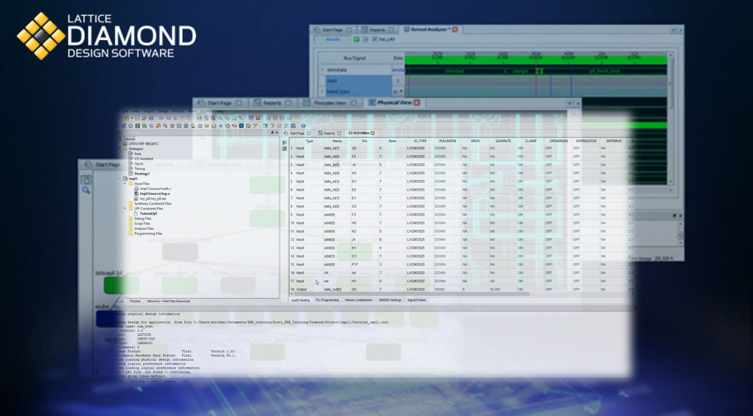Viewport: 753px width, 416px height.
Task: Select the PLL Programming bottom tab
Action: [327, 300]
